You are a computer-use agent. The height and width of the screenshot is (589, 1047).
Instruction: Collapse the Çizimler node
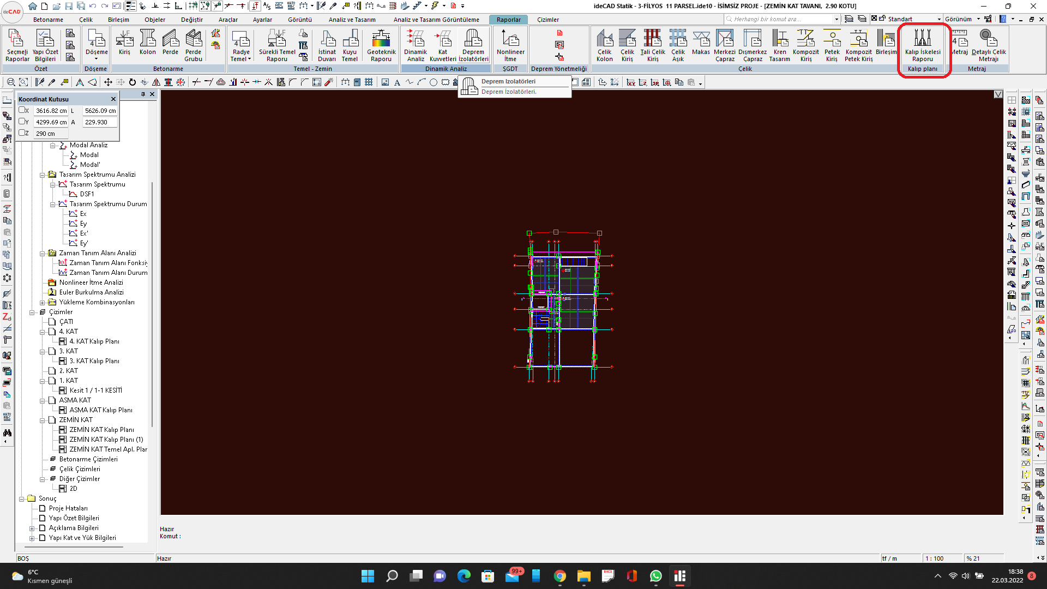(x=32, y=312)
